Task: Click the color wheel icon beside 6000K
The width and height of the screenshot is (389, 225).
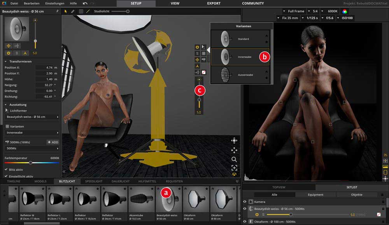Action: coord(345,11)
